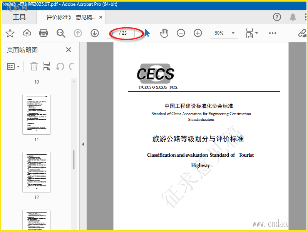Click the thumbnail panel scrollbar
The width and height of the screenshot is (308, 231).
(x=74, y=159)
